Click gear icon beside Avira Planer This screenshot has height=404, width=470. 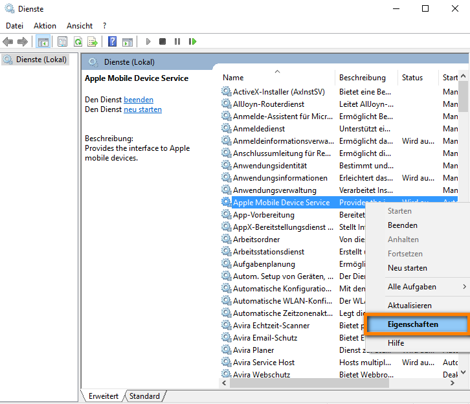227,350
